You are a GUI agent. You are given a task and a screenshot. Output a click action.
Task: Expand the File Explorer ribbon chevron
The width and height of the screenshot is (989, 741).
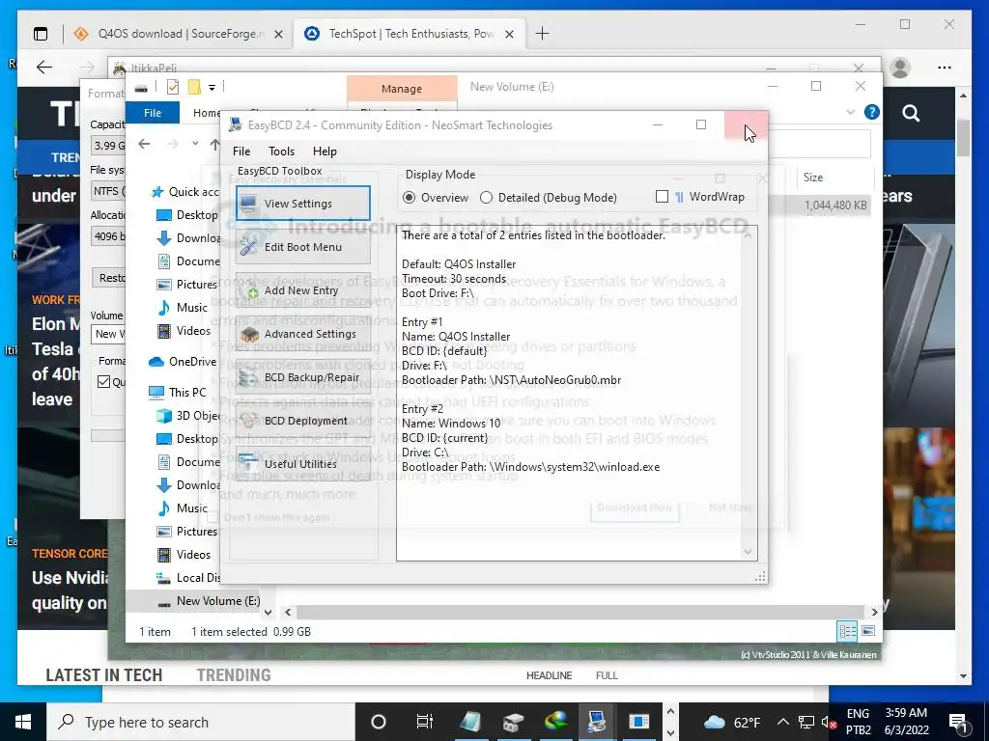850,112
